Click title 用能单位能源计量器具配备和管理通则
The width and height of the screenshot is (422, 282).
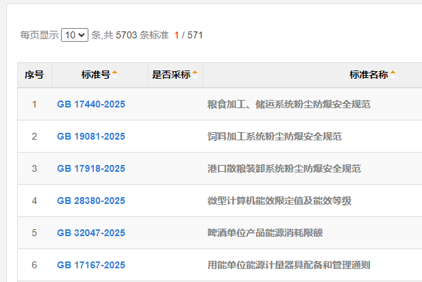click(x=288, y=265)
